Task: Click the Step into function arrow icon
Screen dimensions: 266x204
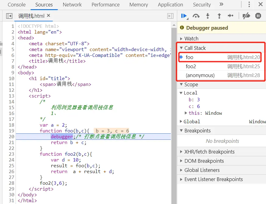Action: [208, 16]
